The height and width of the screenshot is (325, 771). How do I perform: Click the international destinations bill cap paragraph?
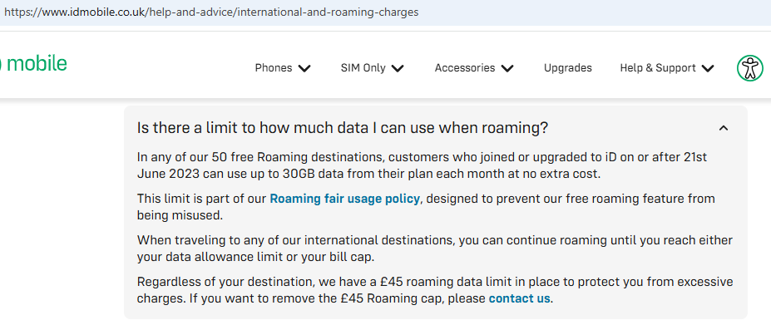coord(435,249)
